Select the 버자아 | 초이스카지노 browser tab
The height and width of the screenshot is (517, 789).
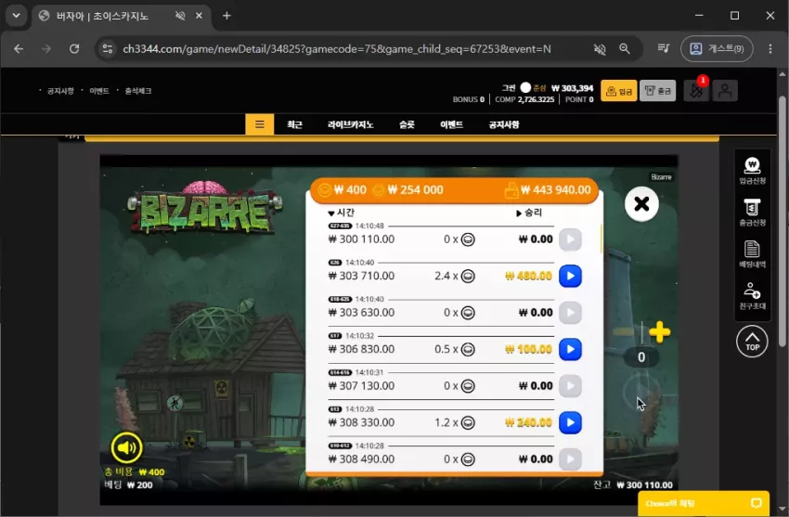(x=121, y=16)
